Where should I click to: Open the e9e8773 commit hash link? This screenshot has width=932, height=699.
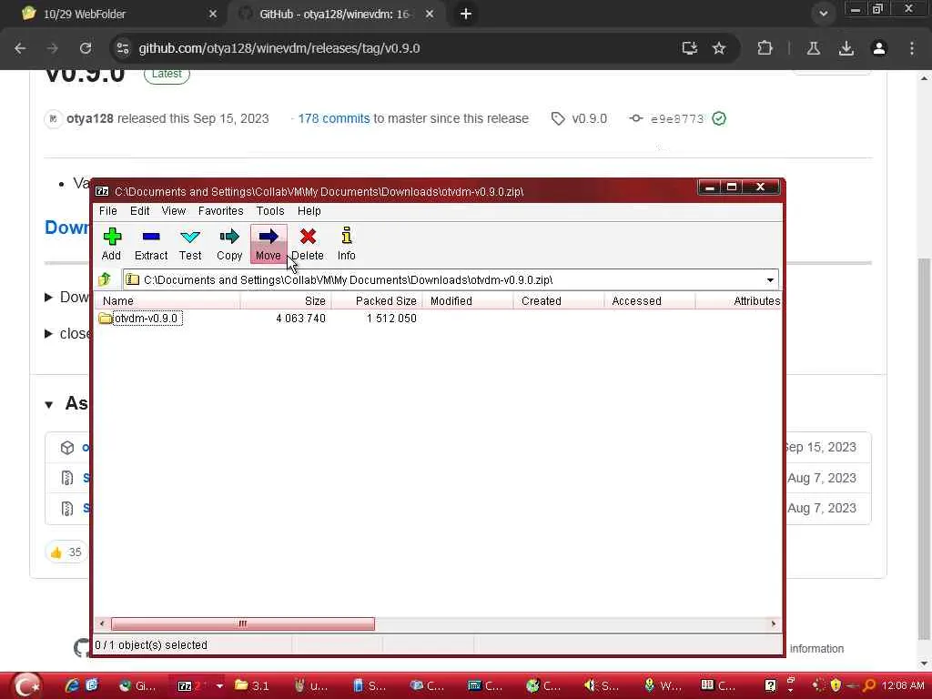[677, 119]
